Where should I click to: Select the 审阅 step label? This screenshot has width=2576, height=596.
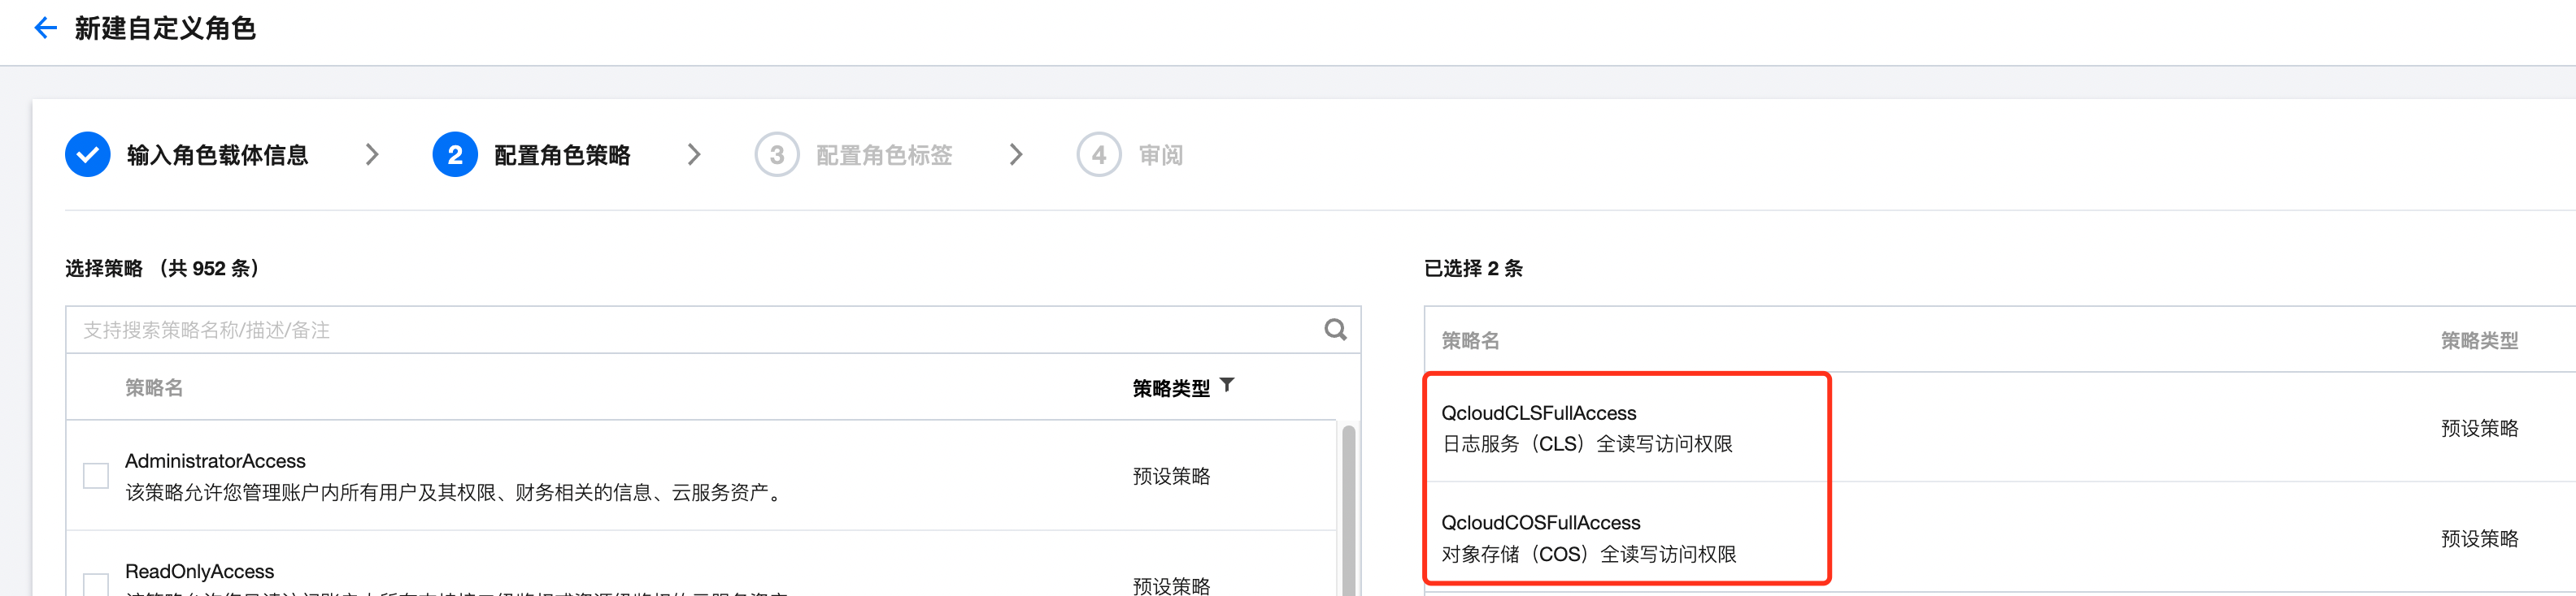click(1160, 155)
